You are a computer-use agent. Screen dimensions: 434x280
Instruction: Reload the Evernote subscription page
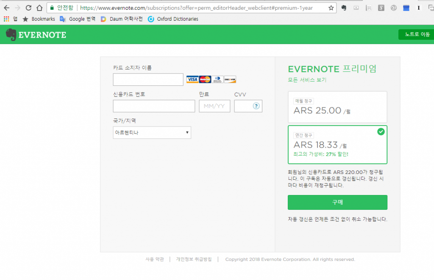28,8
